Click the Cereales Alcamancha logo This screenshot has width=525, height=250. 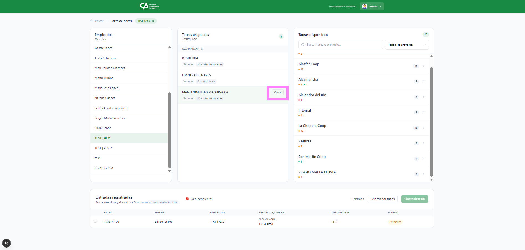(149, 6)
